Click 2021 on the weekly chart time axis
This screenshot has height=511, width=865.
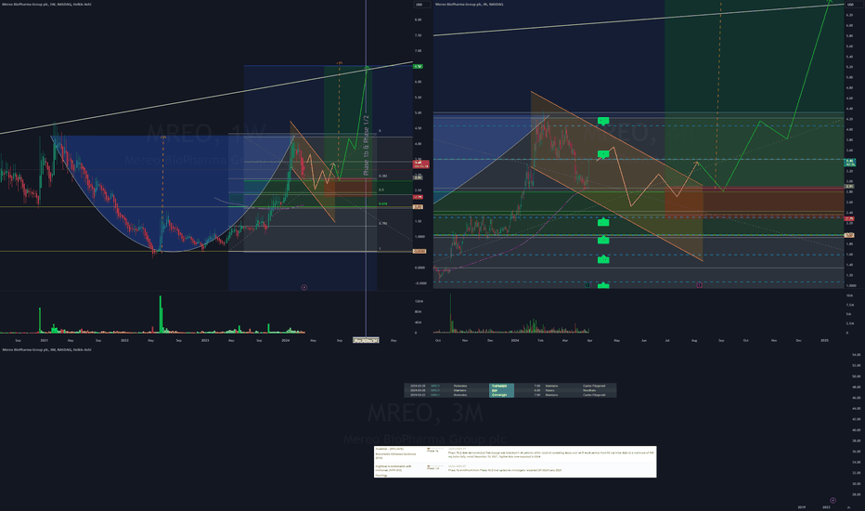(x=45, y=340)
